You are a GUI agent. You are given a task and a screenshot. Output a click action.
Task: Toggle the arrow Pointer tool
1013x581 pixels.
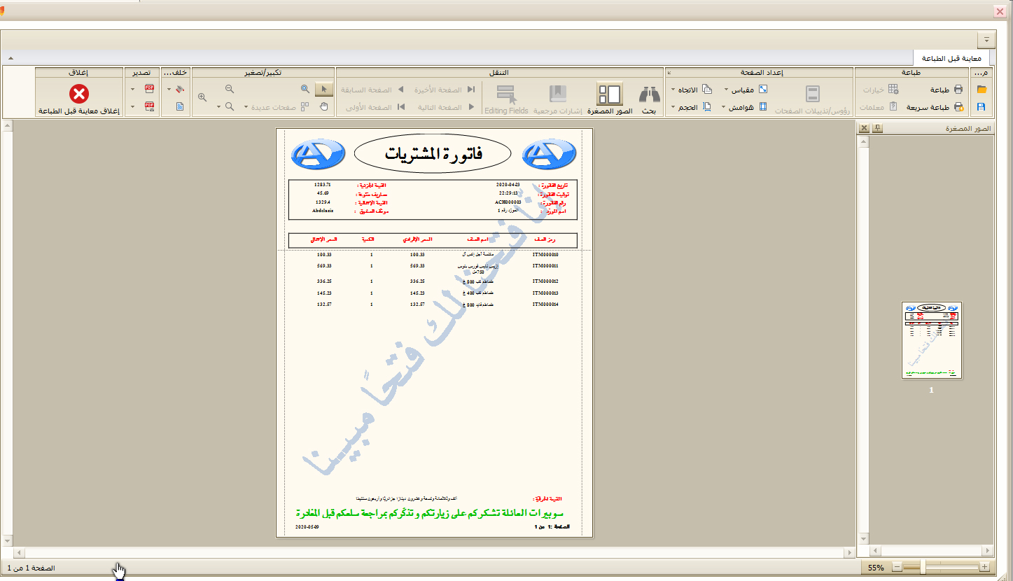pyautogui.click(x=323, y=90)
